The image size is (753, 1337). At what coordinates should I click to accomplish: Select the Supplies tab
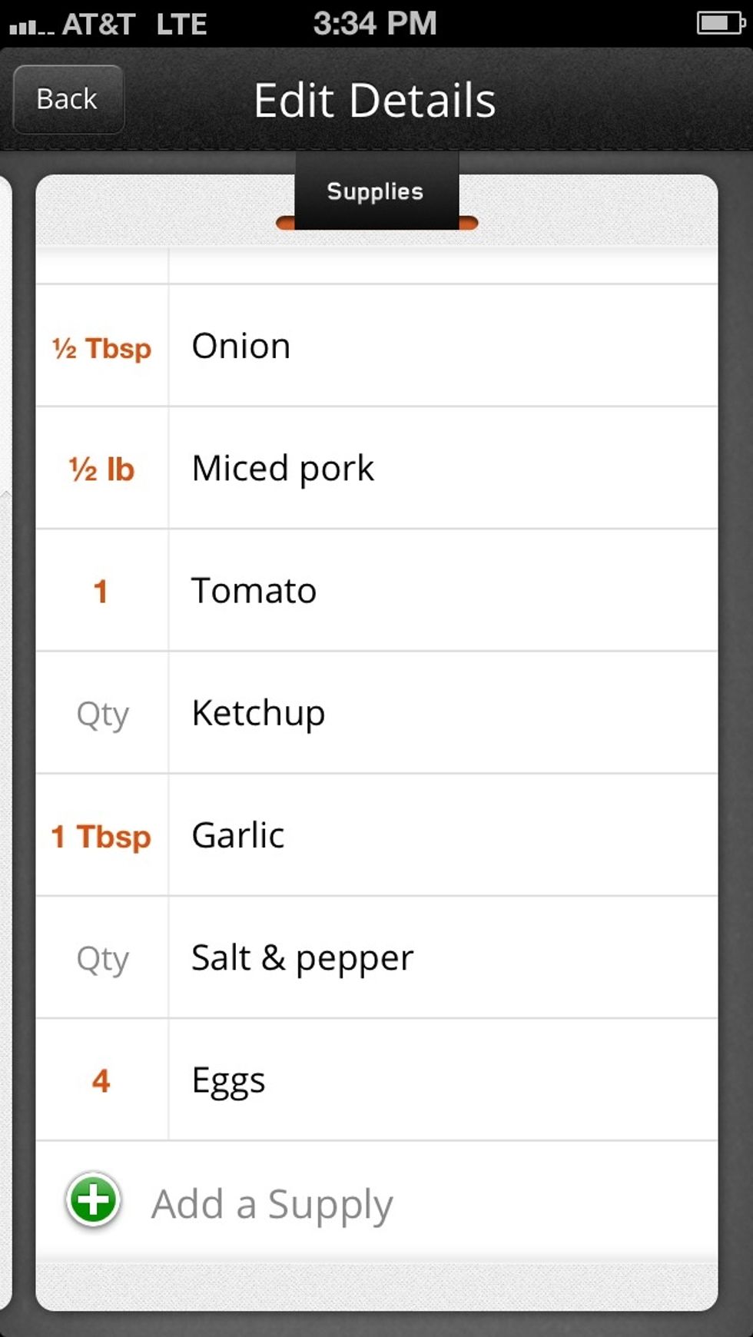point(375,192)
